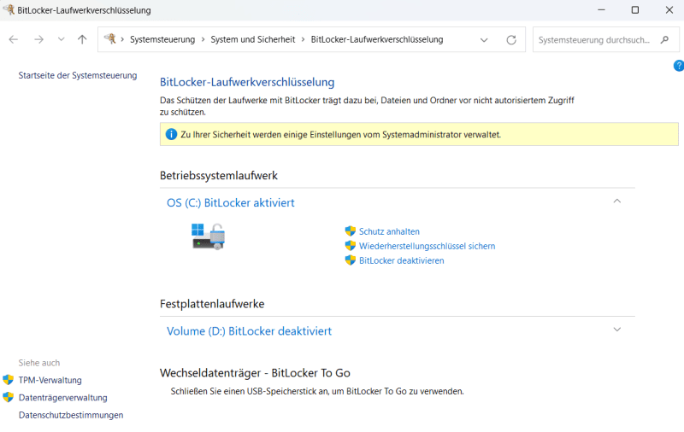Click Schutz anhalten link
Viewport: 684px width, 432px height.
(389, 231)
